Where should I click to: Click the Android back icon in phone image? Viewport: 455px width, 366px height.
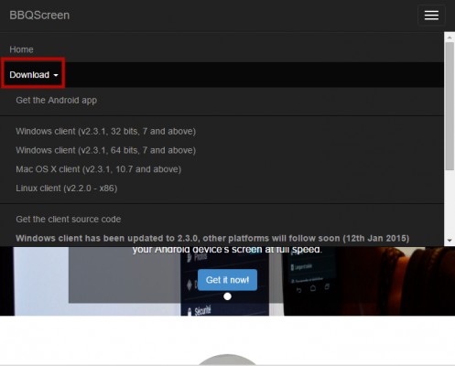[298, 290]
